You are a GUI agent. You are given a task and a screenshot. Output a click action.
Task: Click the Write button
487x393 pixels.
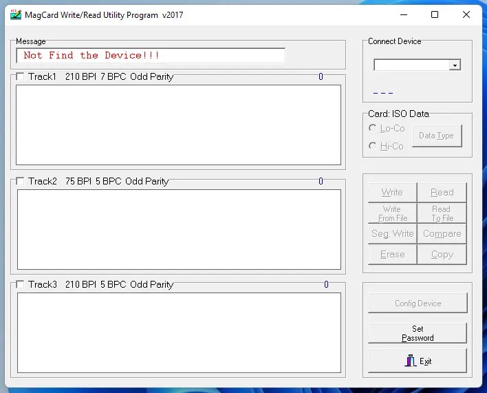tap(392, 192)
